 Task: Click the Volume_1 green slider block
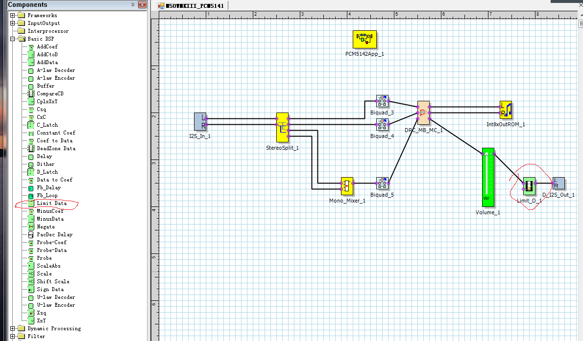488,177
